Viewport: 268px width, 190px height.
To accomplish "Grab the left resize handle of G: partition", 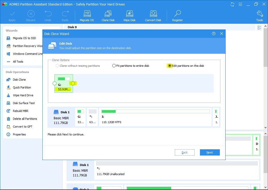I will coord(54,84).
